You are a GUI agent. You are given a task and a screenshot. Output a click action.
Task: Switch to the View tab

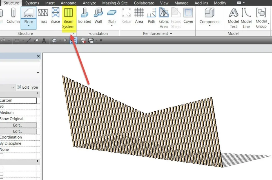(x=164, y=3)
